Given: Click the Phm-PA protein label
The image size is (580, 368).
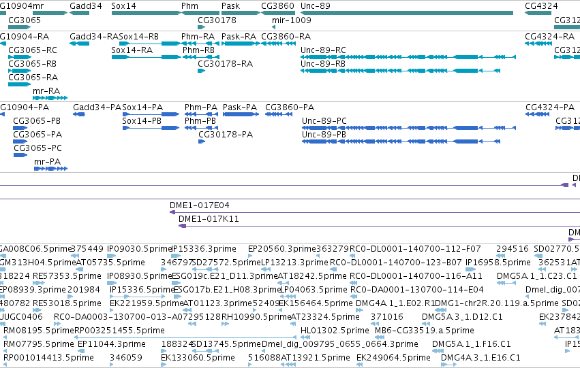Looking at the screenshot, I should click(201, 107).
